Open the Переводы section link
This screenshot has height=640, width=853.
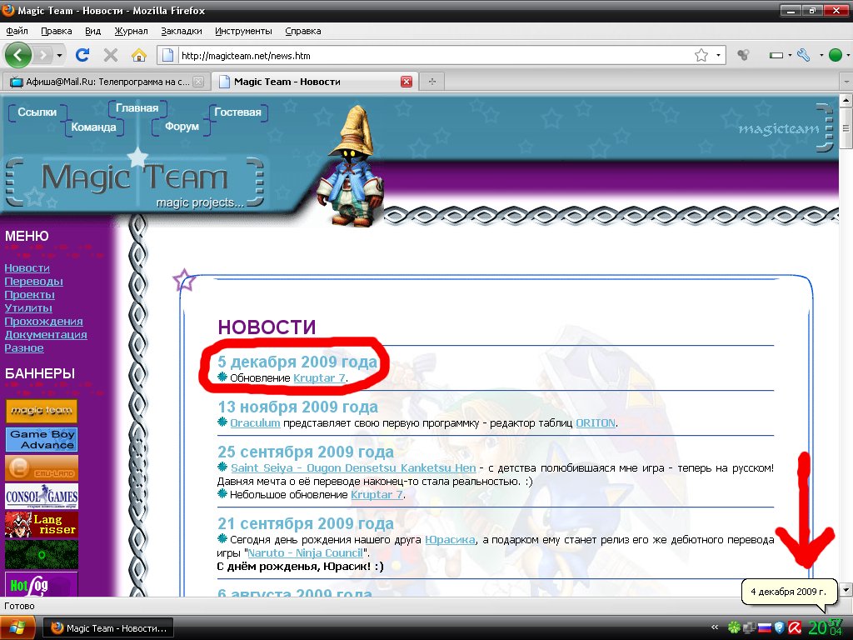[x=33, y=282]
